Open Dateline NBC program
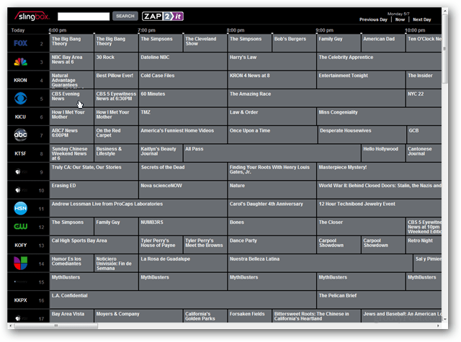461x342 pixels. [x=182, y=61]
